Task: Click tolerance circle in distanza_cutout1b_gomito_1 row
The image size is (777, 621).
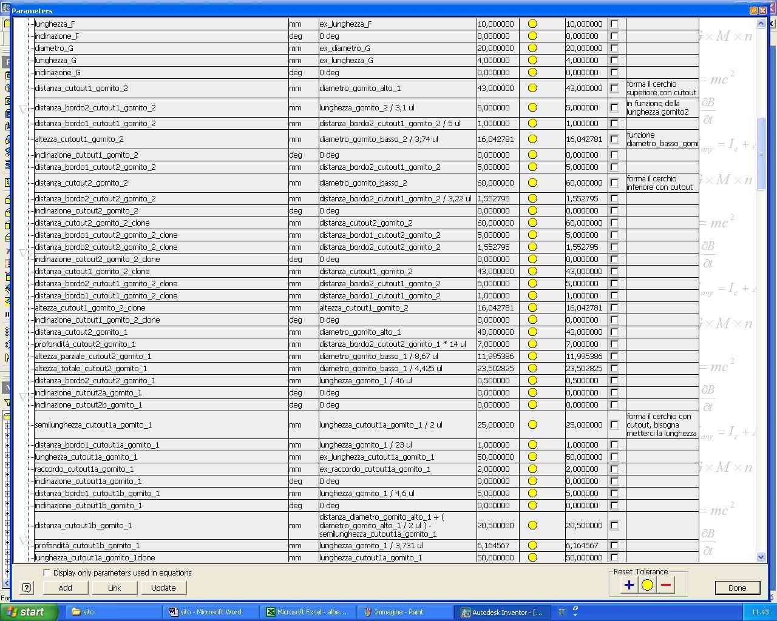Action: (x=532, y=525)
